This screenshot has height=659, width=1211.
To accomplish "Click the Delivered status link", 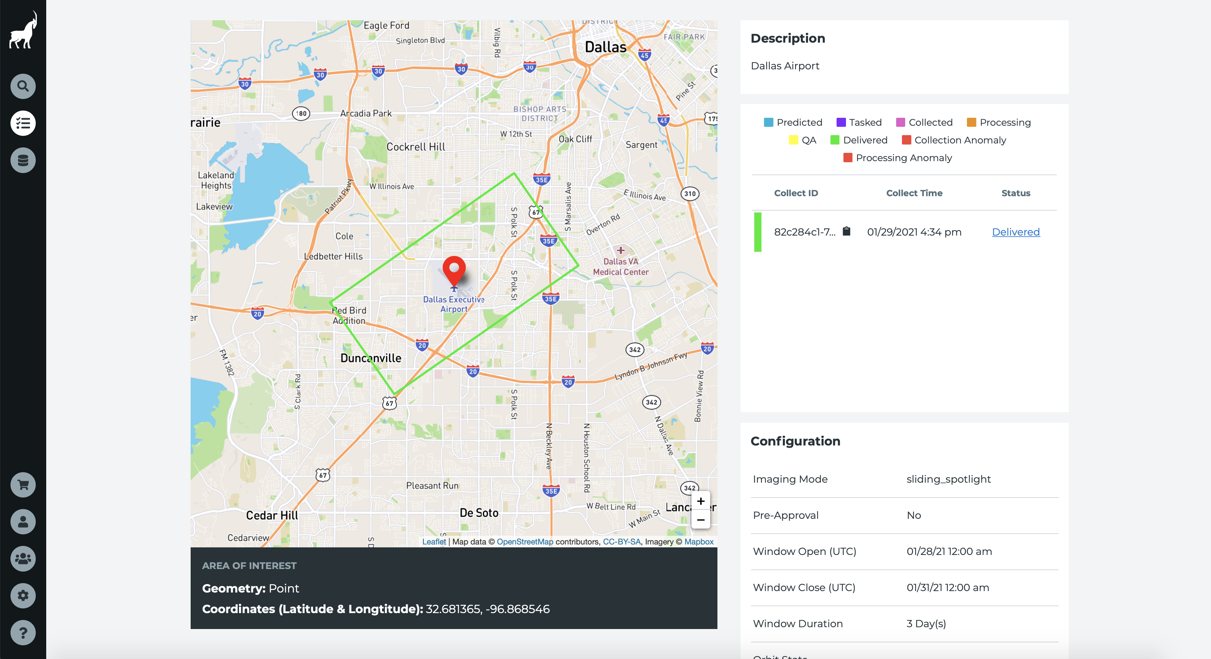I will coord(1016,231).
